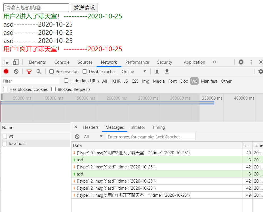This screenshot has width=263, height=212.
Task: Check the Disable cache option
Action: pyautogui.click(x=85, y=71)
